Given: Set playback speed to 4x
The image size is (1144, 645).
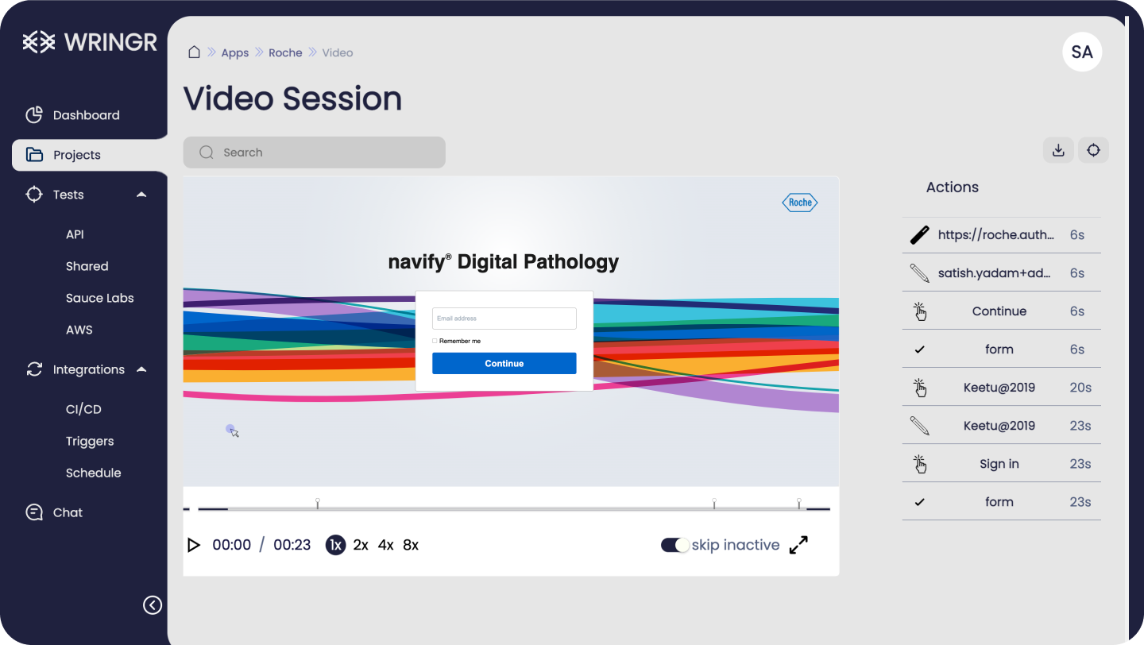Looking at the screenshot, I should click(x=386, y=545).
